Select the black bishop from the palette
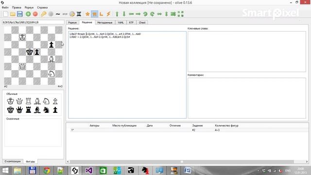 click(x=37, y=110)
